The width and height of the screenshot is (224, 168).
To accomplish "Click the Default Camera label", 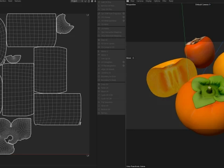I will point(202,5).
